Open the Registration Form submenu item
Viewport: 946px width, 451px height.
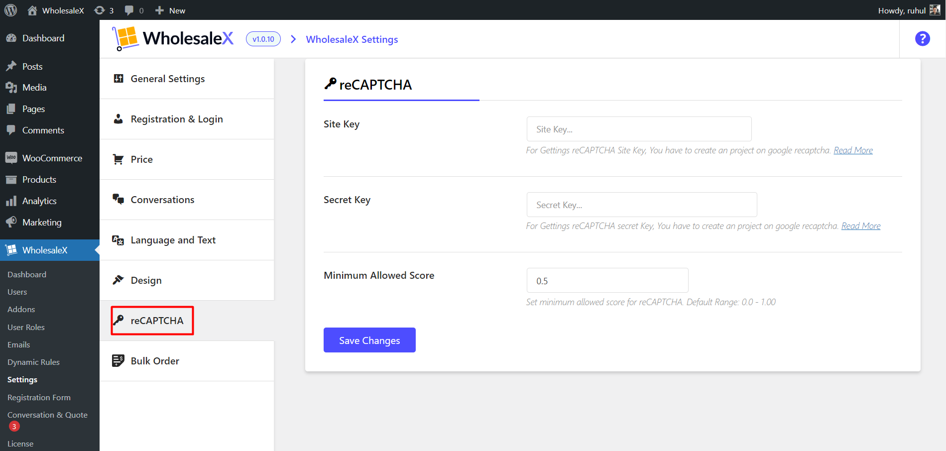(39, 397)
